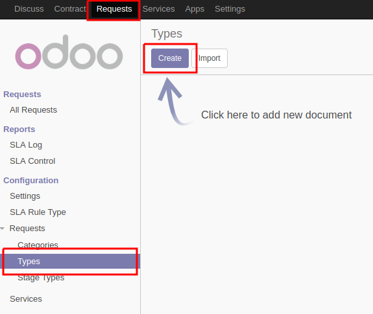The width and height of the screenshot is (373, 314).
Task: Open the Contract menu
Action: 70,9
